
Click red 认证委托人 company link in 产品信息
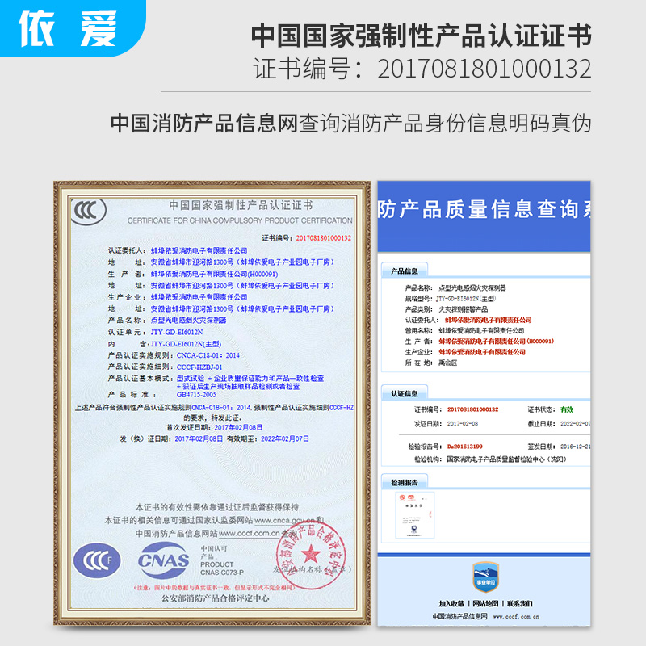[488, 320]
